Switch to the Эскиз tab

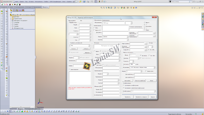point(11,7)
